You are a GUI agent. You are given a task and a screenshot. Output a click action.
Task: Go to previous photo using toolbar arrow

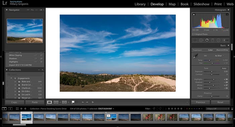pos(83,102)
